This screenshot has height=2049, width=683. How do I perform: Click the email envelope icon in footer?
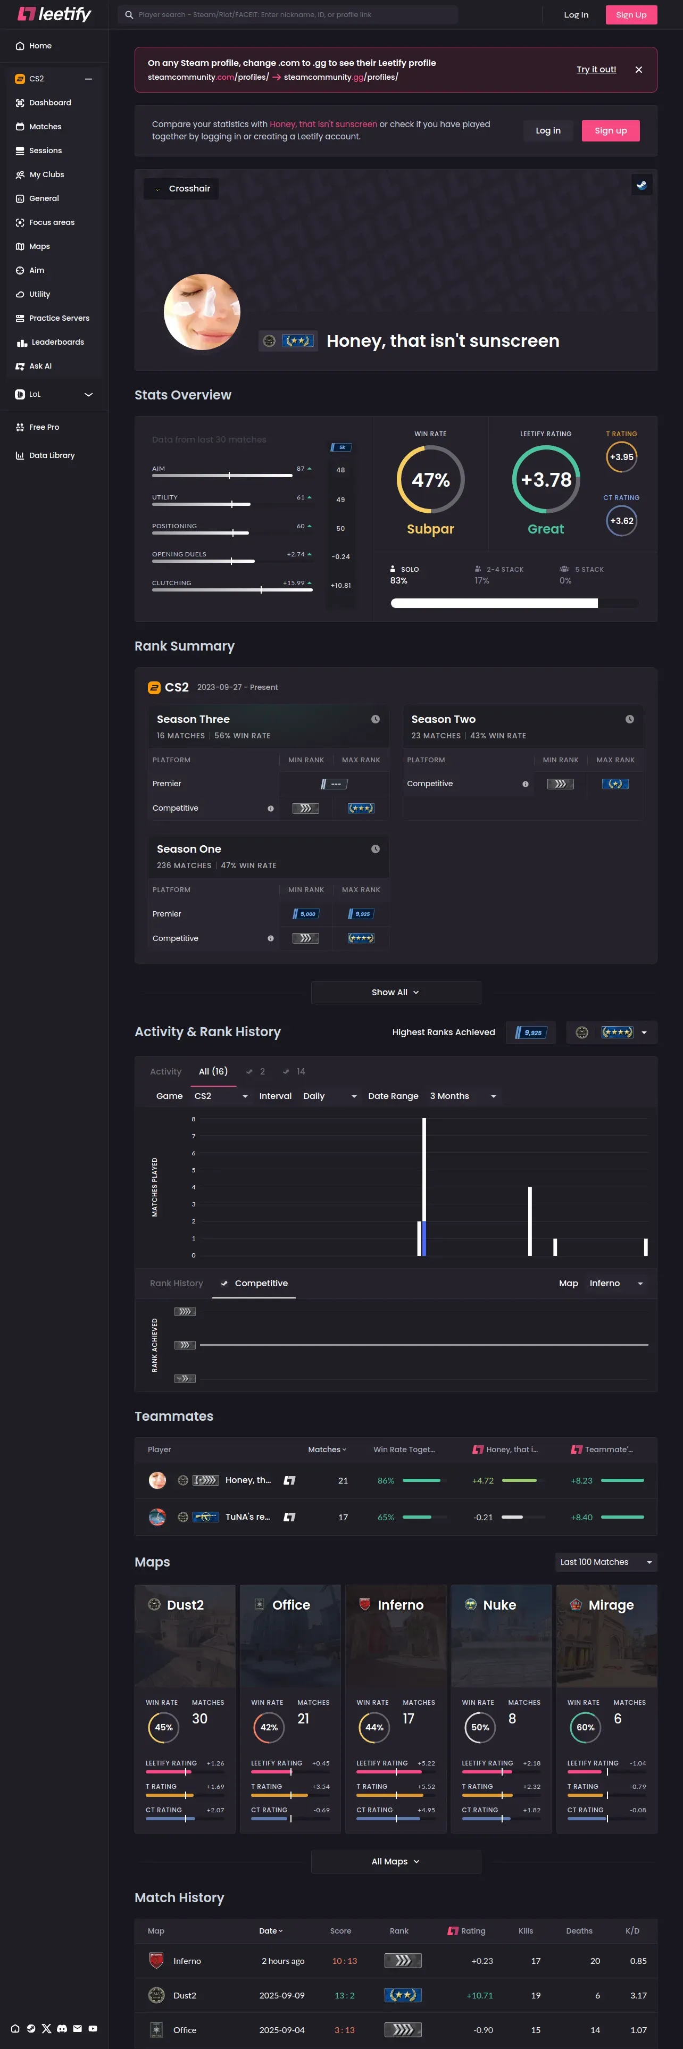(77, 2028)
